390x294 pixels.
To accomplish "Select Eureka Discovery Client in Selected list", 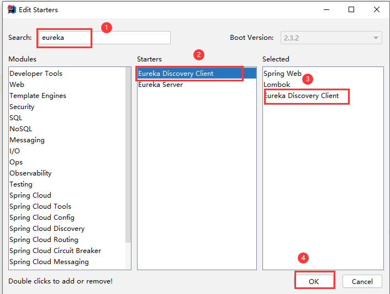I will point(323,96).
